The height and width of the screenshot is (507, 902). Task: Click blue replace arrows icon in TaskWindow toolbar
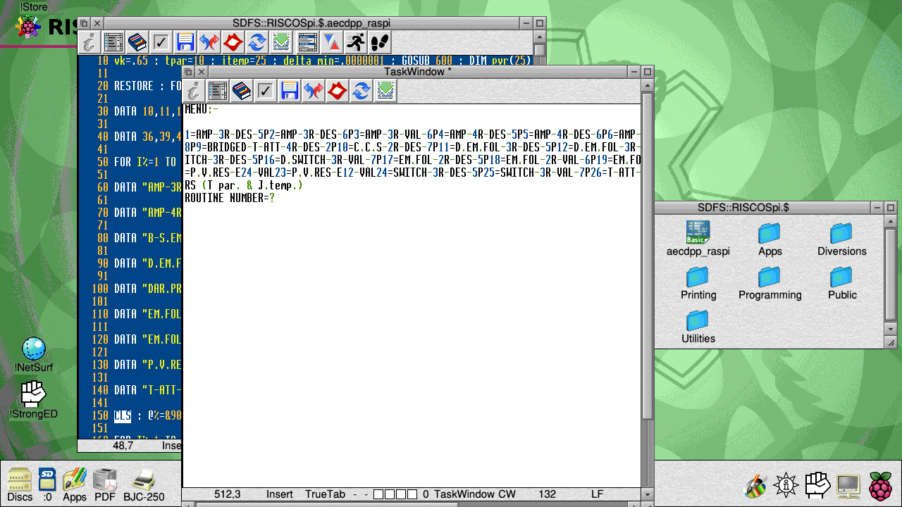point(362,91)
